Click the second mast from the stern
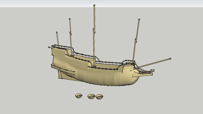Viewport: 203px width, 114px height. pos(70,37)
